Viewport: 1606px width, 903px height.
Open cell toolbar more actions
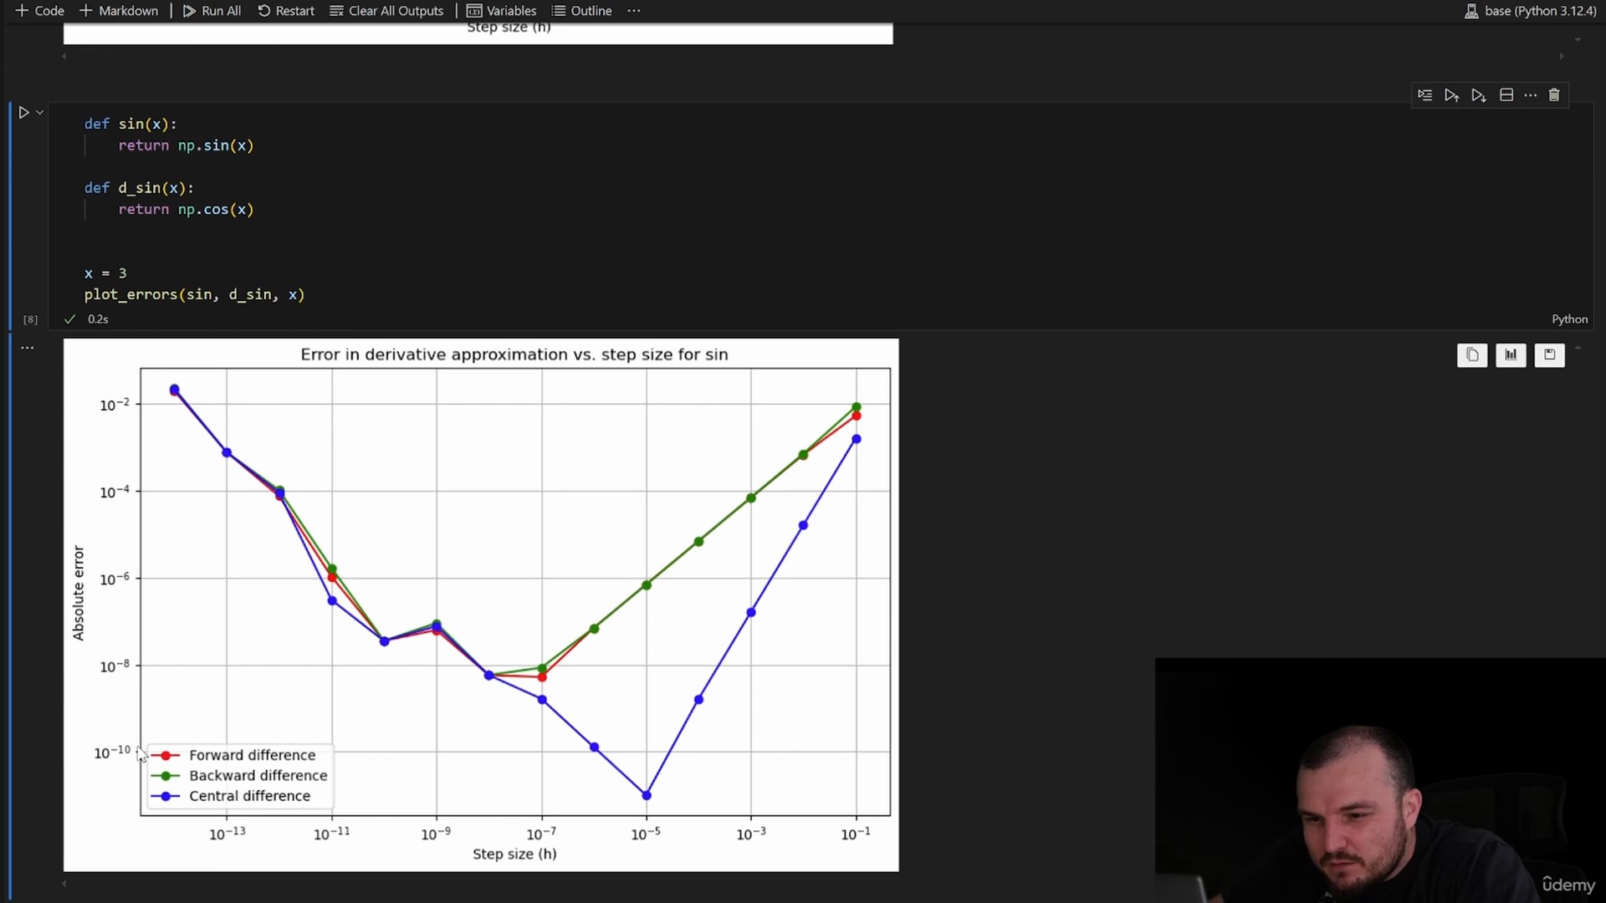[x=1530, y=95]
